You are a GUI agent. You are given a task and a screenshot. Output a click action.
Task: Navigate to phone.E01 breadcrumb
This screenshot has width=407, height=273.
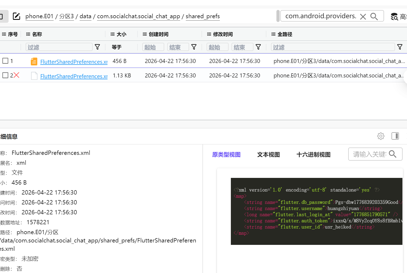(39, 16)
